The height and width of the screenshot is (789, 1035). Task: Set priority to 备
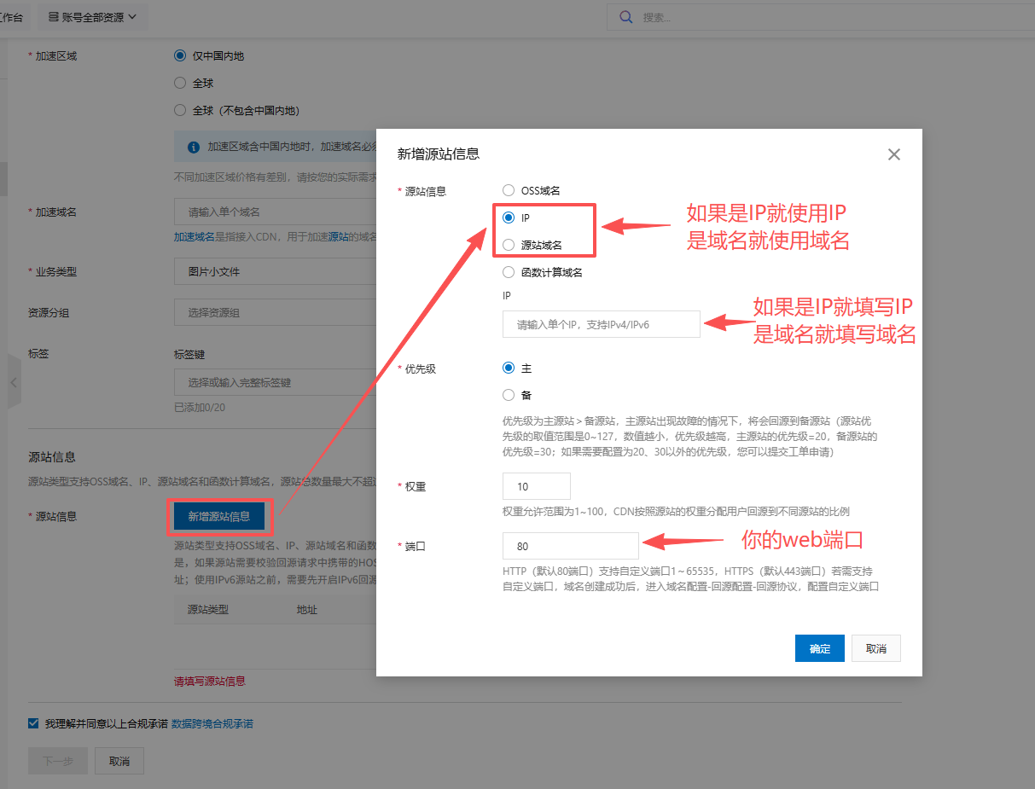pyautogui.click(x=509, y=395)
